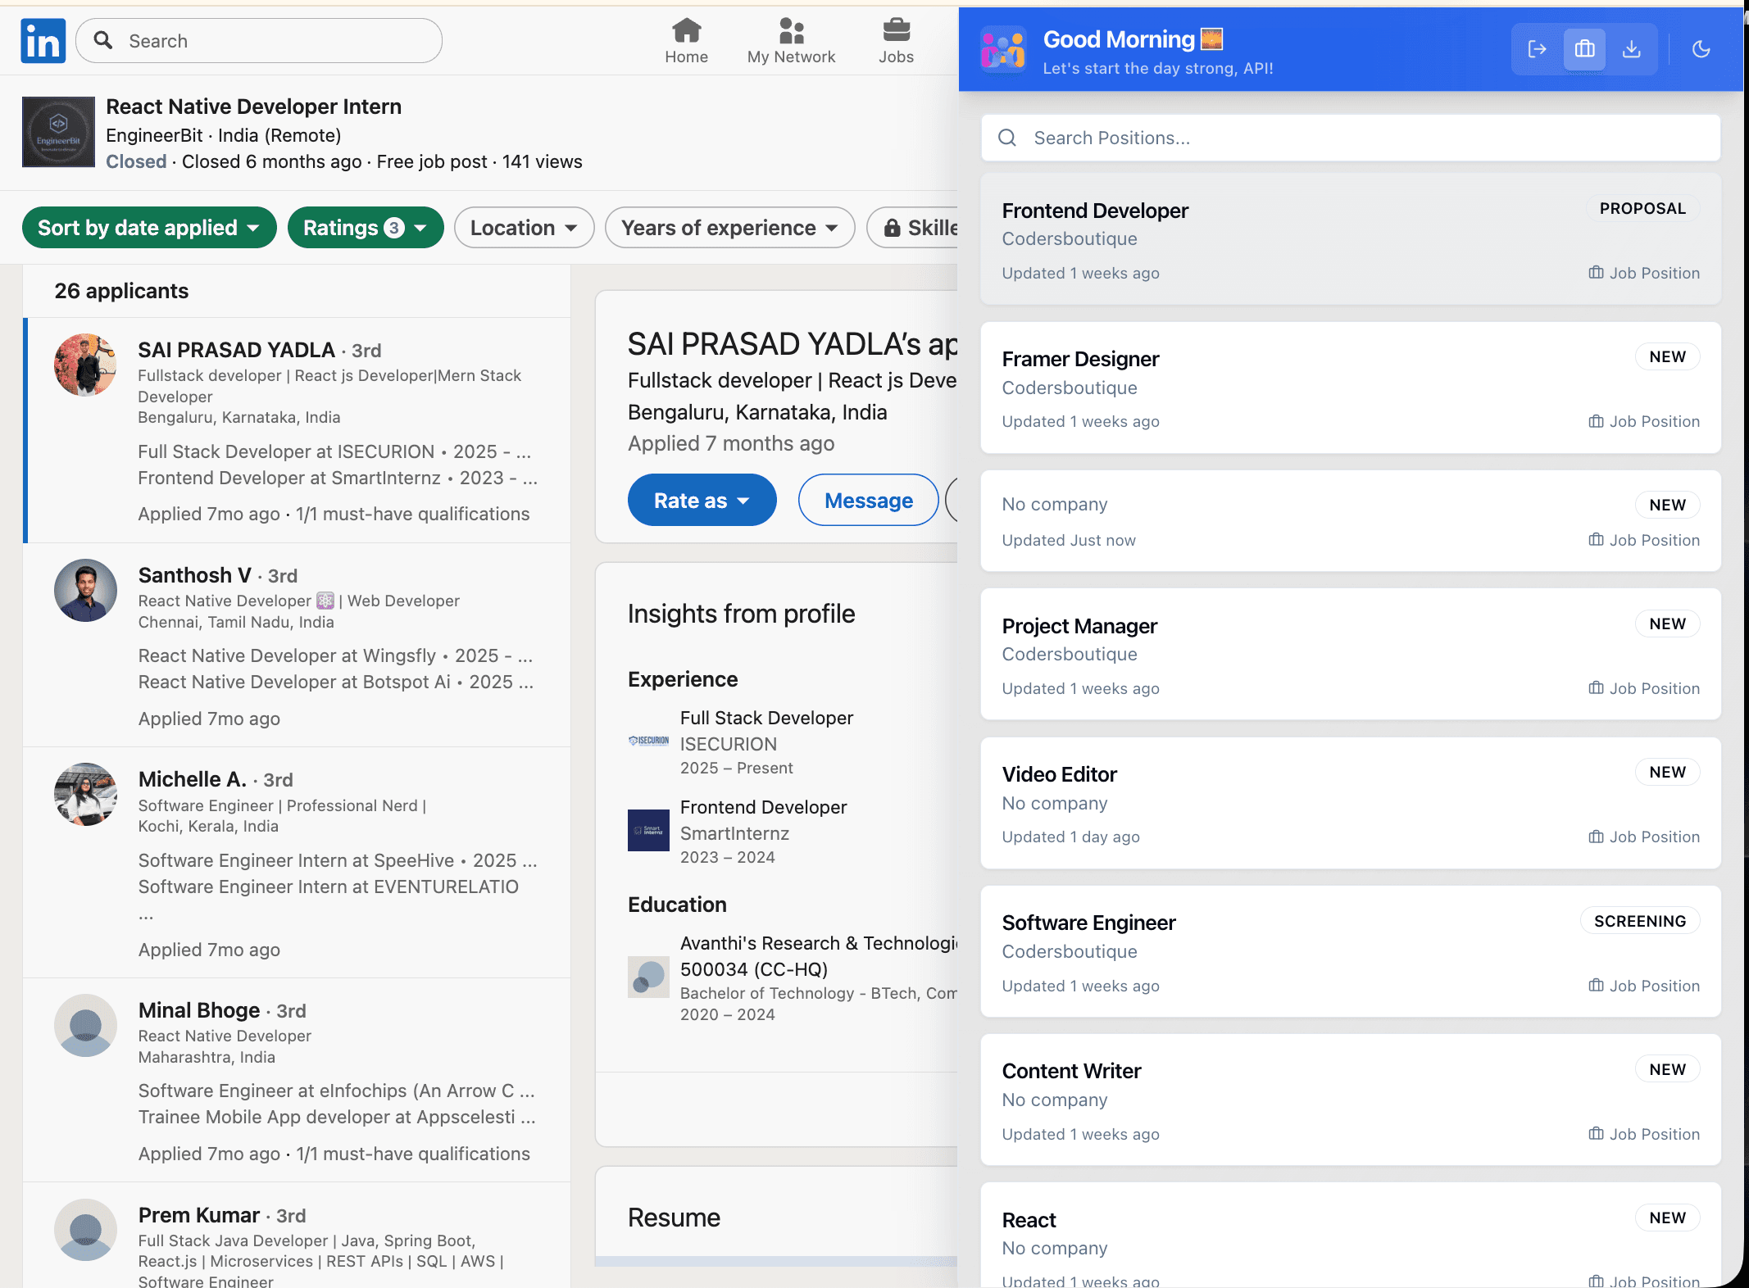The width and height of the screenshot is (1749, 1288).
Task: Click the logout icon in extension header
Action: pos(1537,49)
